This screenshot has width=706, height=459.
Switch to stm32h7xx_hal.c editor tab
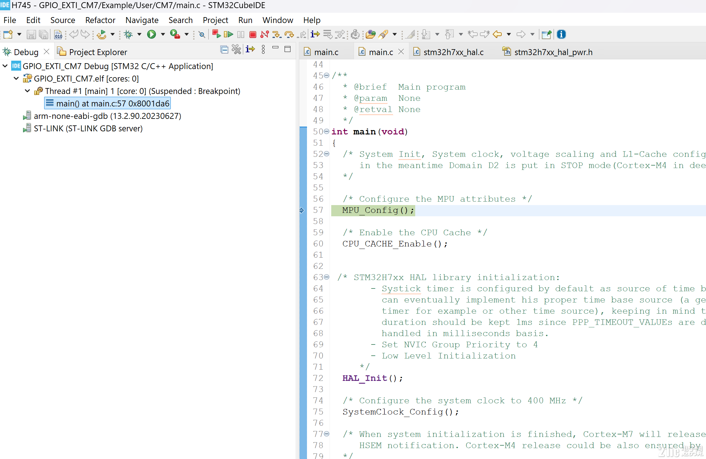449,52
